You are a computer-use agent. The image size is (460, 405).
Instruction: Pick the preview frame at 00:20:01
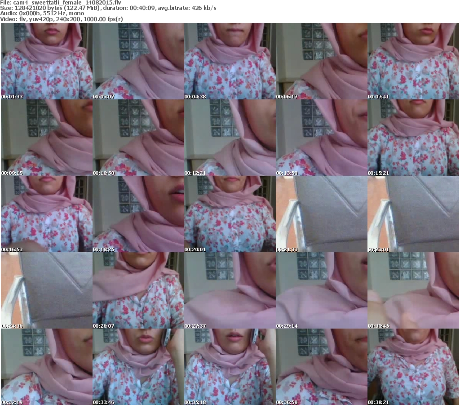coord(230,214)
